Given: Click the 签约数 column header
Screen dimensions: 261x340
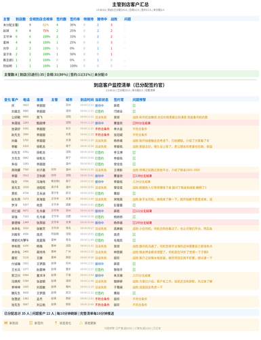Looking at the screenshot, I should coord(61,19).
